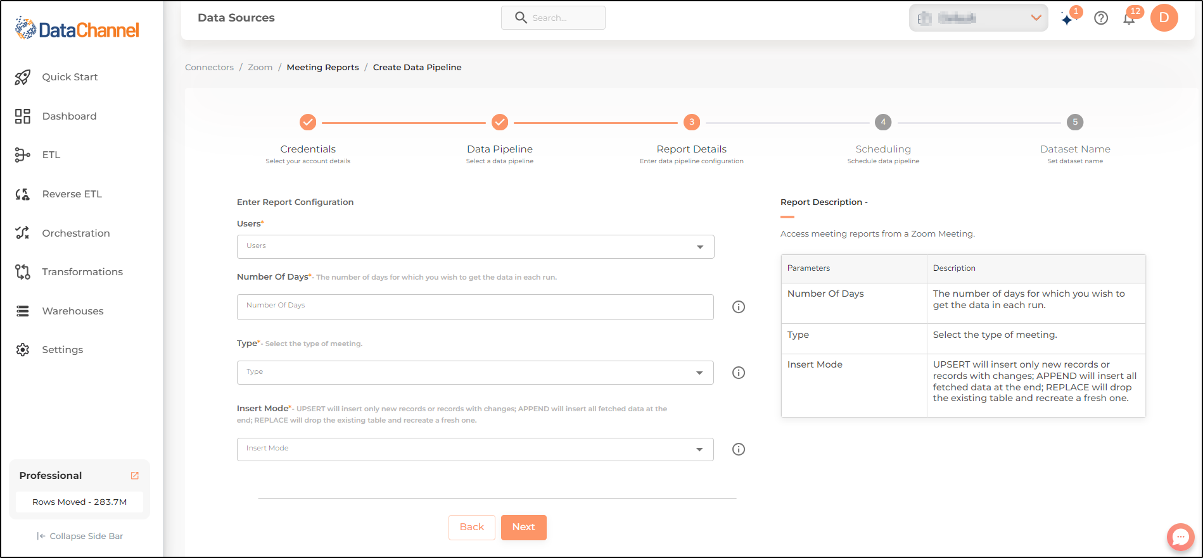Click Report Description heading
The width and height of the screenshot is (1203, 558).
point(824,202)
